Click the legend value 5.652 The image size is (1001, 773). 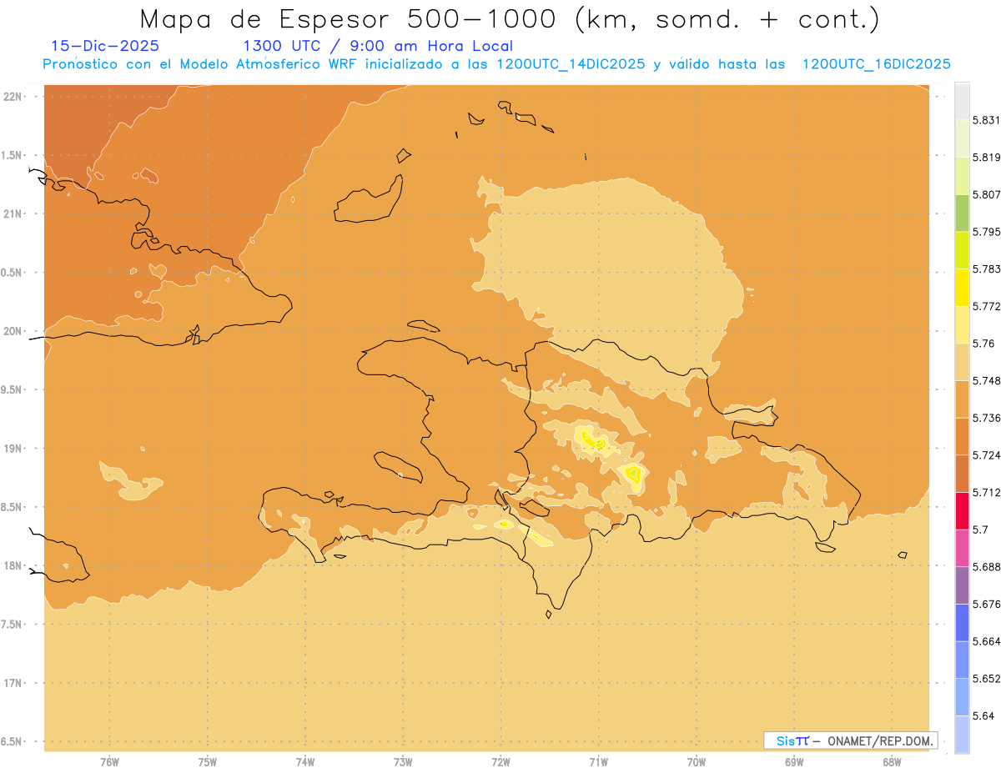pyautogui.click(x=986, y=679)
